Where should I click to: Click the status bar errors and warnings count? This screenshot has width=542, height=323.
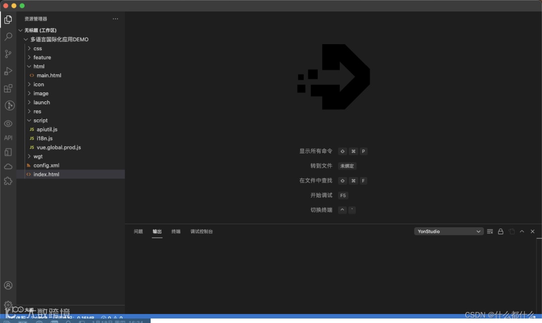111,317
